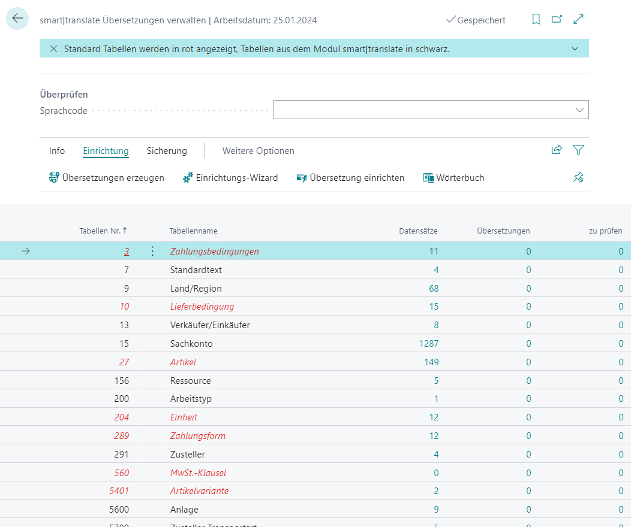Image resolution: width=631 pixels, height=527 pixels.
Task: Open page in new window icon
Action: 557,20
